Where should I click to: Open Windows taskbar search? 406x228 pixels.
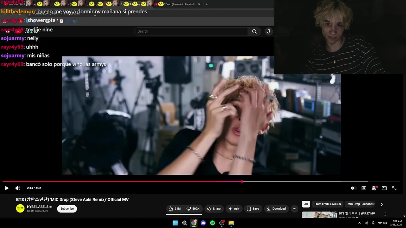(185, 223)
